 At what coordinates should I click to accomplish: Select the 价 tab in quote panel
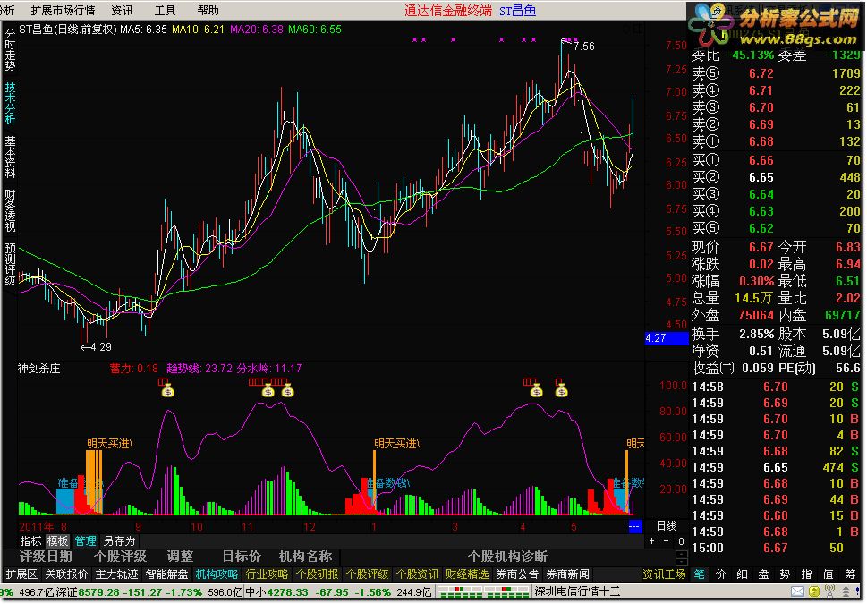(x=720, y=574)
